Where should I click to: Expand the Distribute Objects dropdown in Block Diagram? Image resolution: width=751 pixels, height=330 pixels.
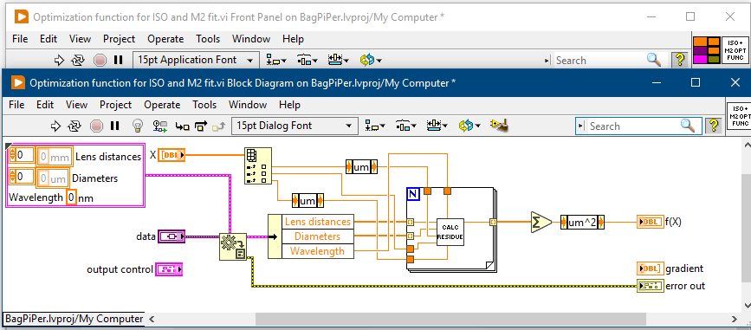pyautogui.click(x=405, y=126)
